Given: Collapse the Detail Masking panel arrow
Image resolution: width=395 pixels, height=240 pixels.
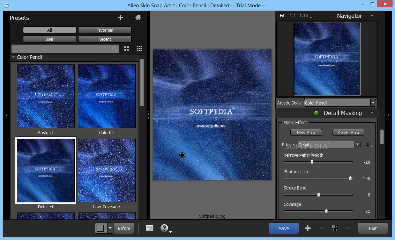Looking at the screenshot, I should [x=372, y=113].
